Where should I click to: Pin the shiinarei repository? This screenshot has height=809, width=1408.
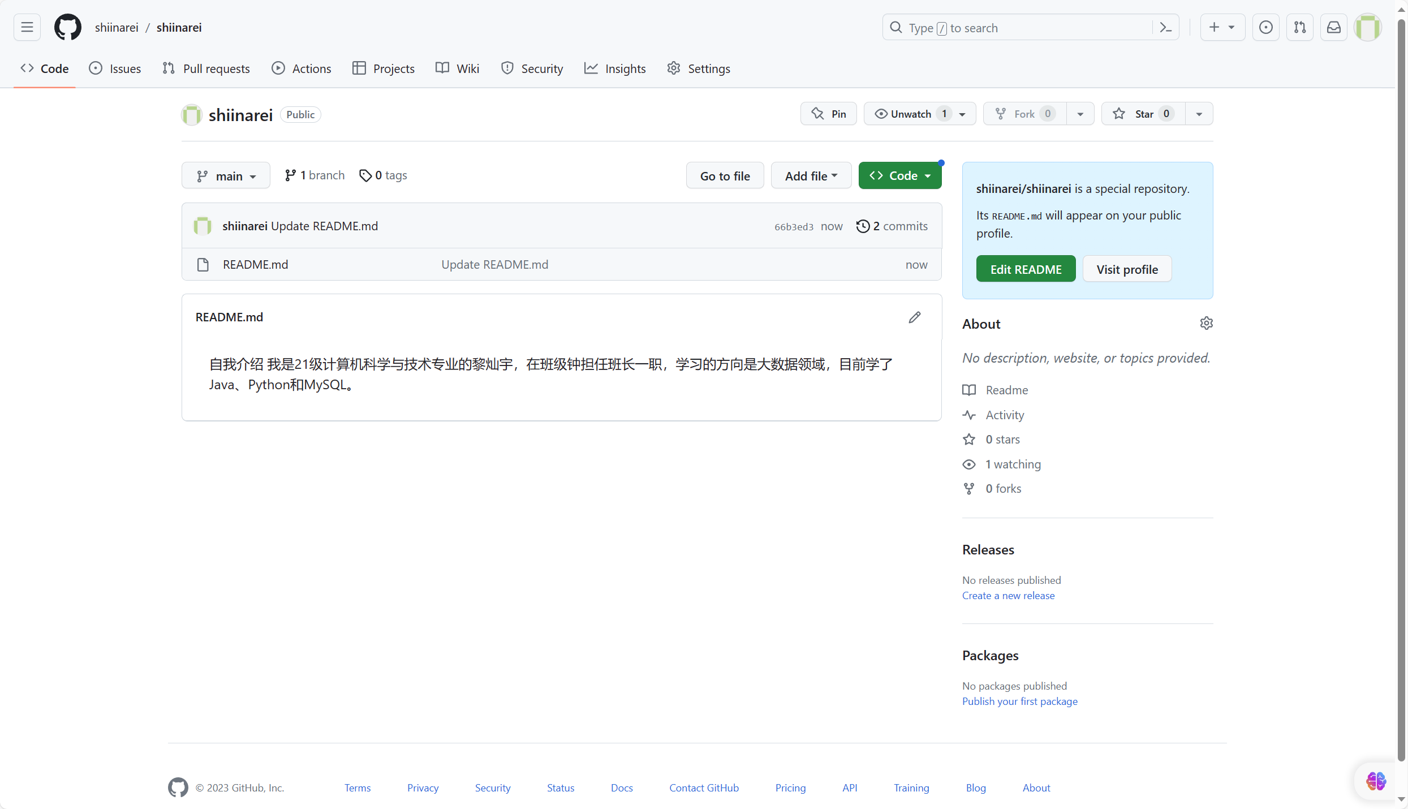coord(828,114)
